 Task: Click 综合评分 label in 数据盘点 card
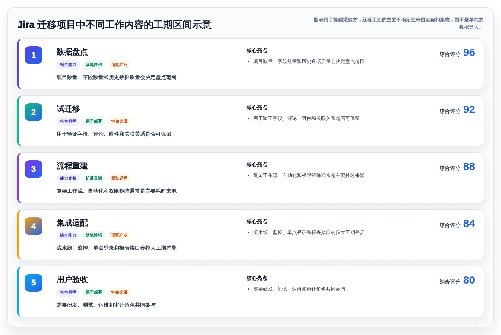click(x=450, y=54)
